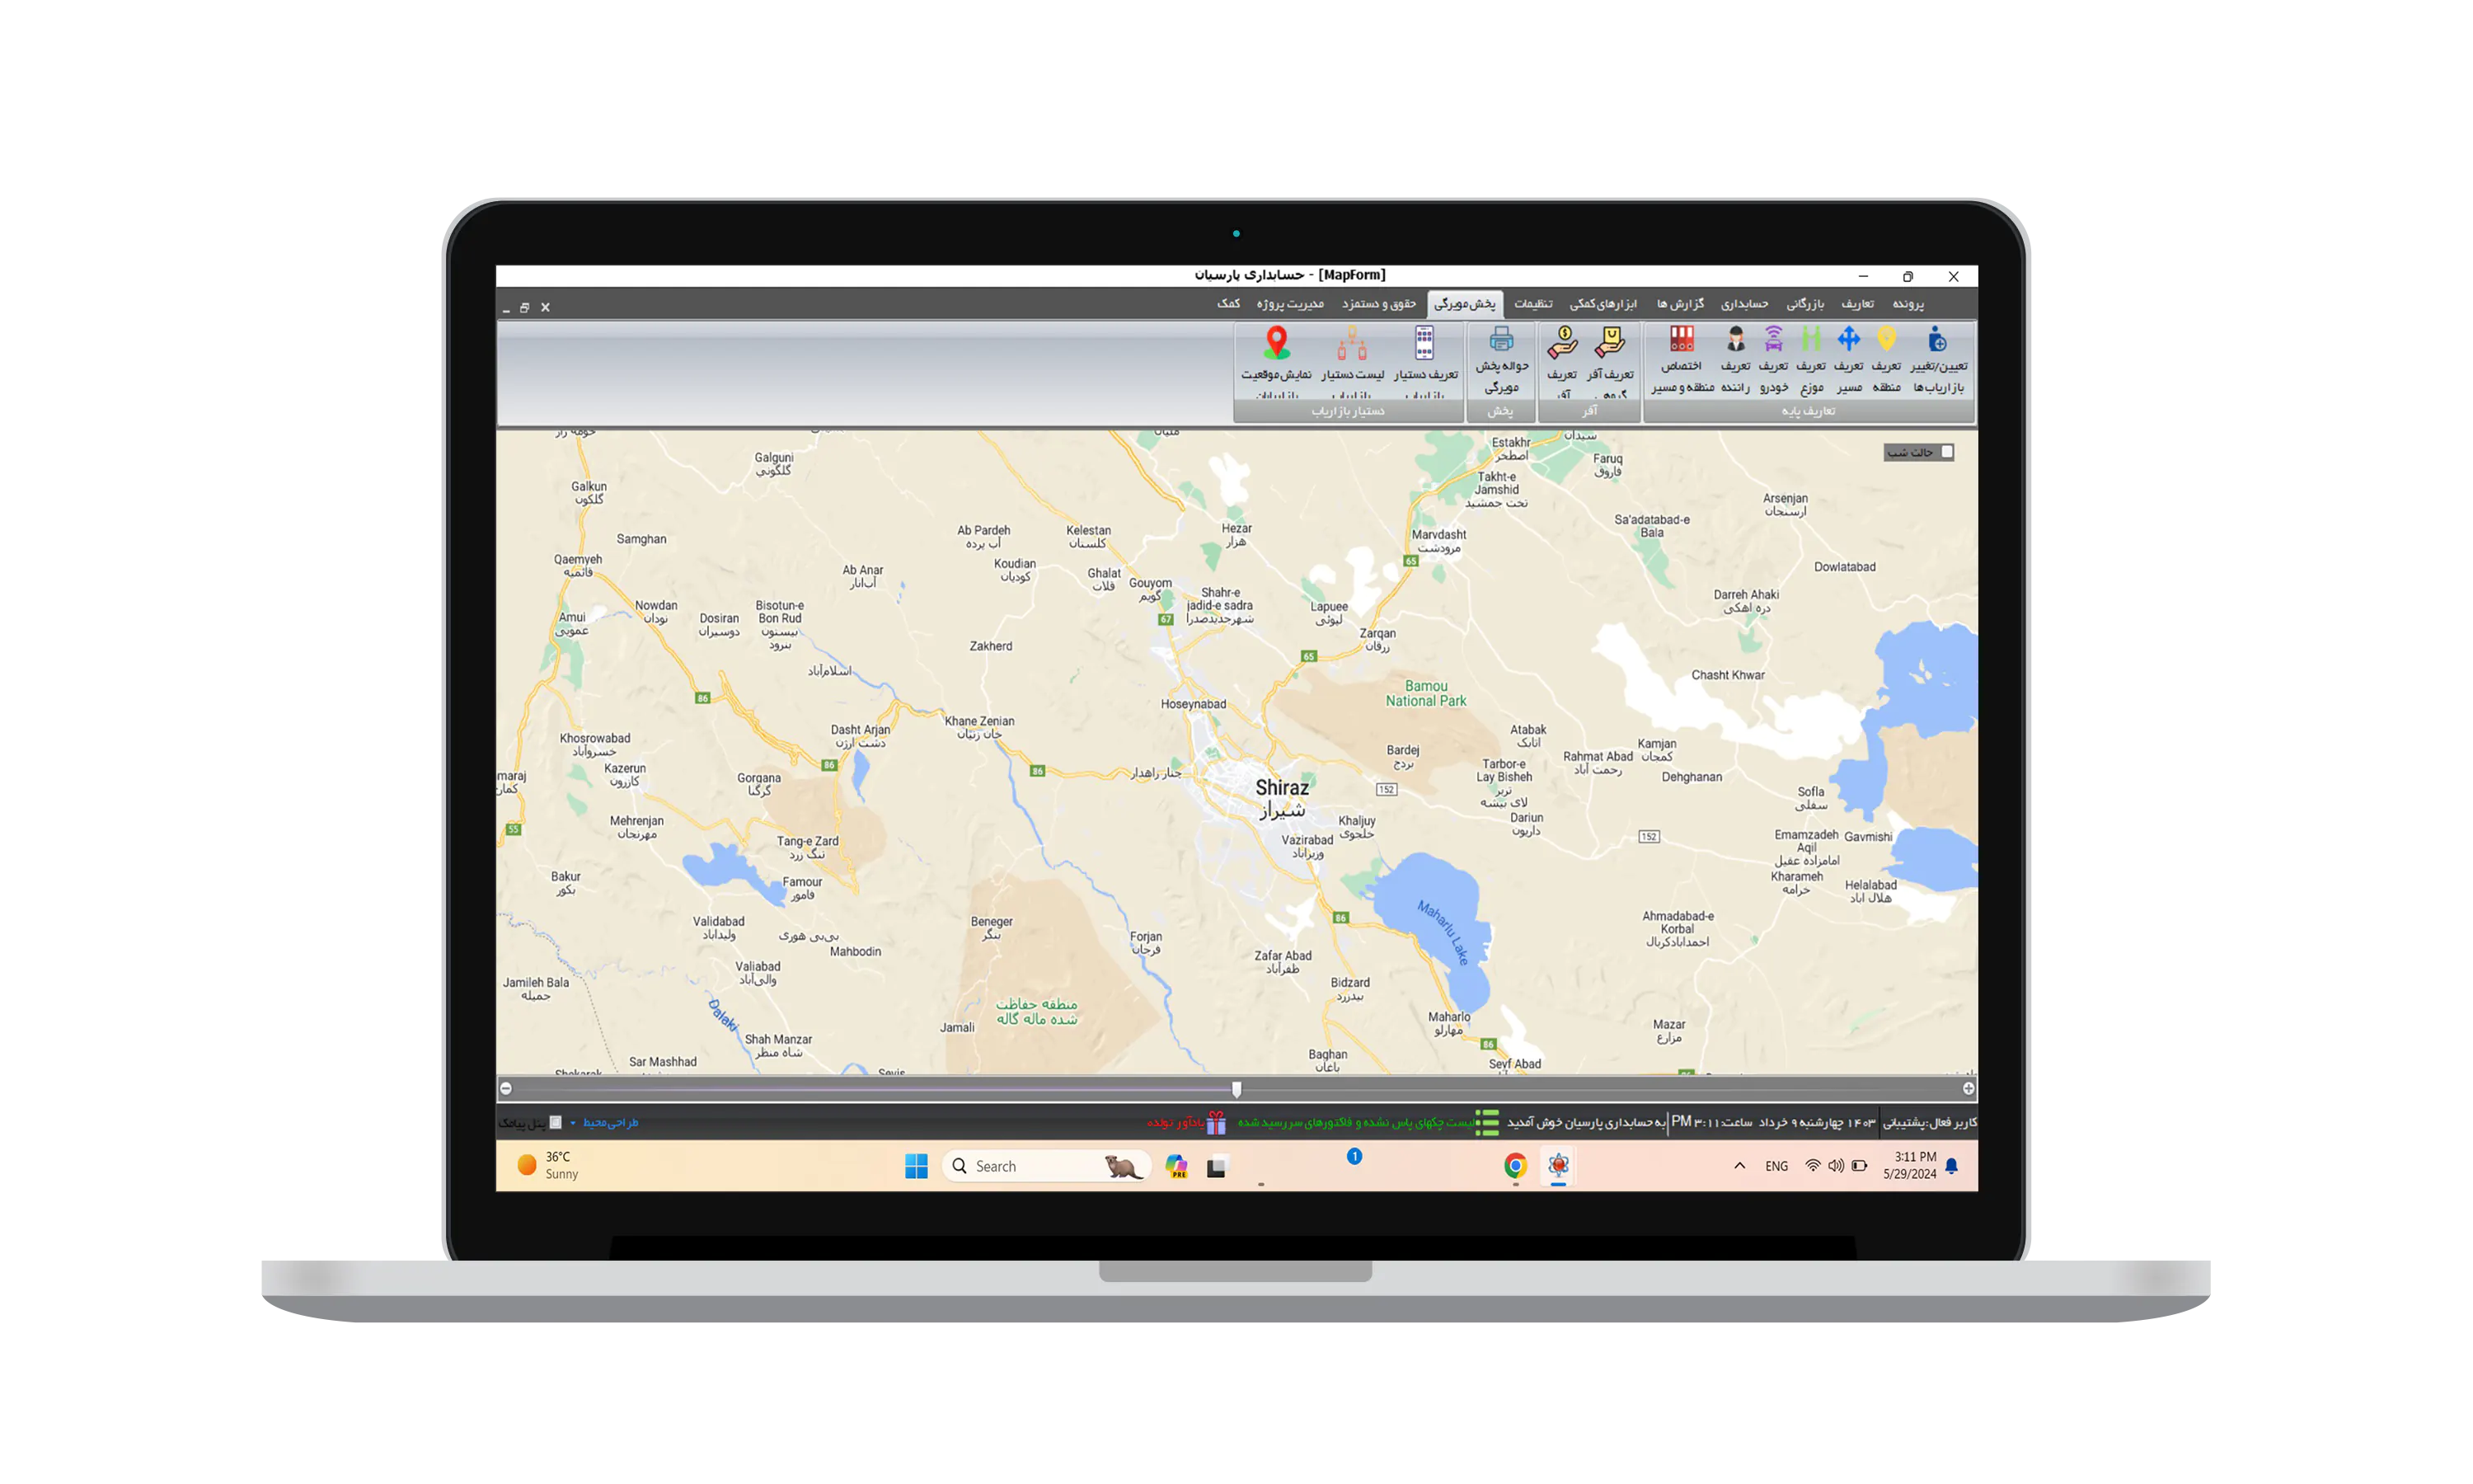Click the Kazerun label on the map

tap(625, 775)
